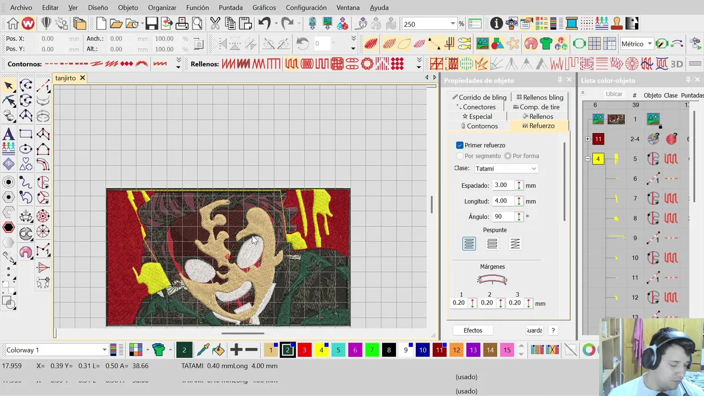Close the tanjirto document tab

[x=82, y=78]
